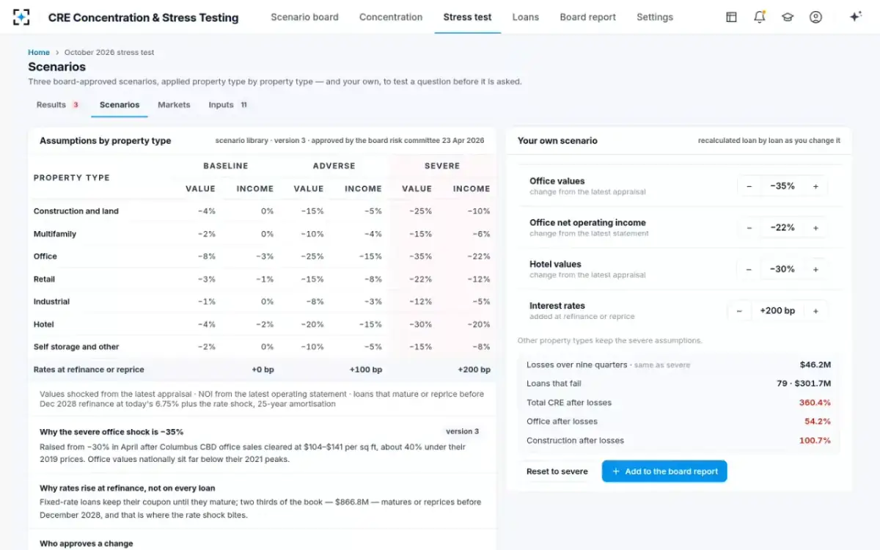Decrease Office values with the minus button

(749, 186)
